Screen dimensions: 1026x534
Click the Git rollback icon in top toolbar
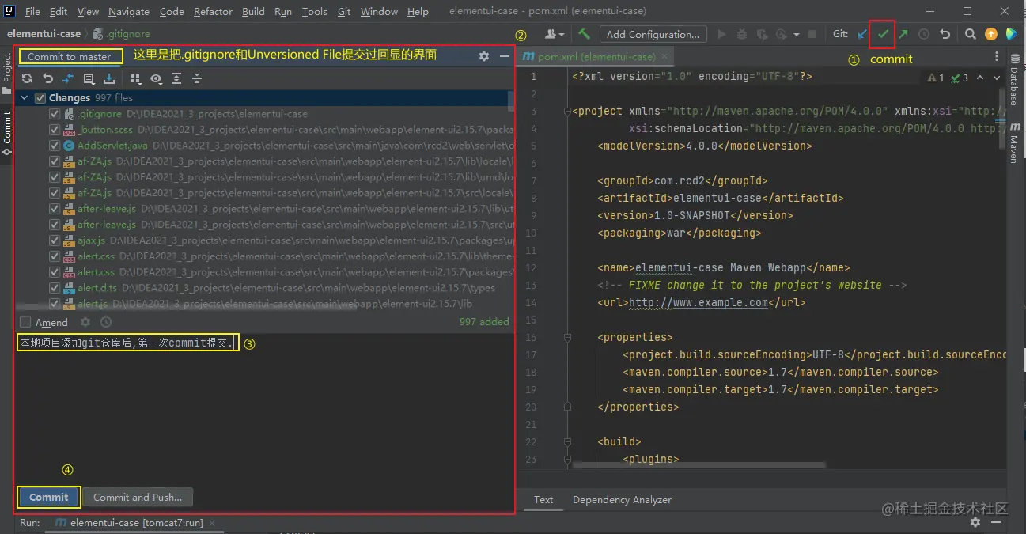tap(945, 34)
